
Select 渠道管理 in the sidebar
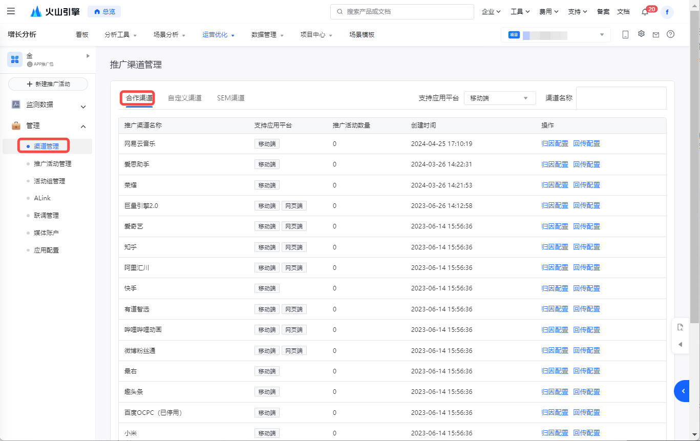click(46, 146)
